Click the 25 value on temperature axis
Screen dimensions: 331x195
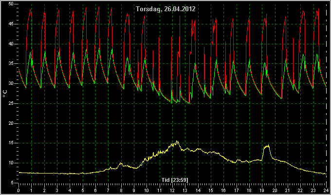(11, 103)
